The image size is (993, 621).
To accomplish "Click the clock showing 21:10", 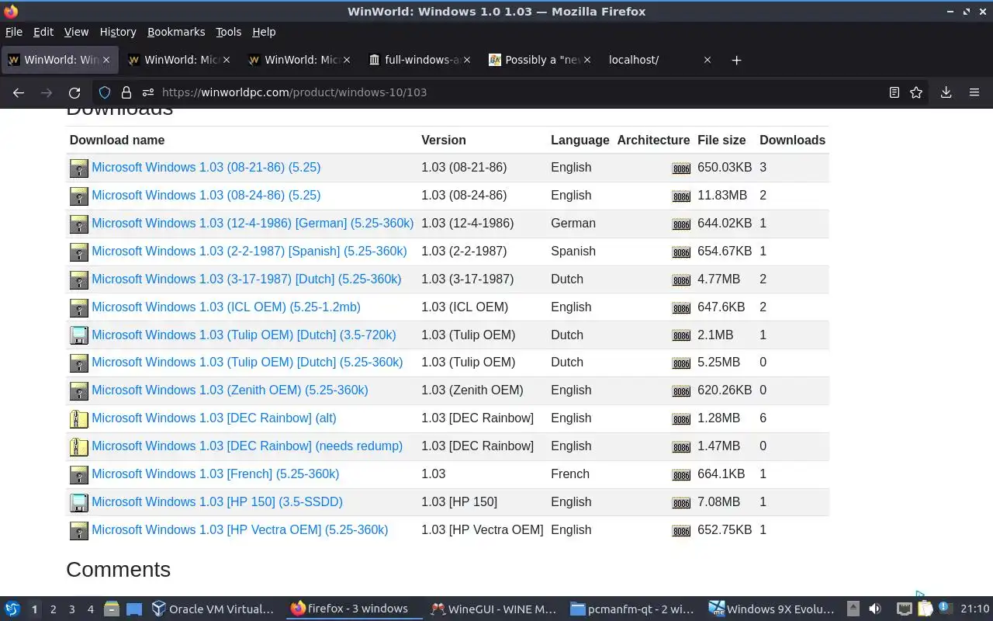I will [975, 609].
